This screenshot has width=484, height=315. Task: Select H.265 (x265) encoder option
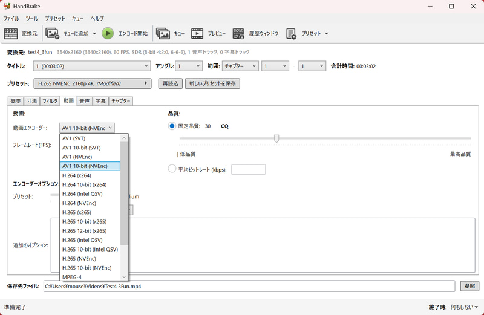click(90, 212)
